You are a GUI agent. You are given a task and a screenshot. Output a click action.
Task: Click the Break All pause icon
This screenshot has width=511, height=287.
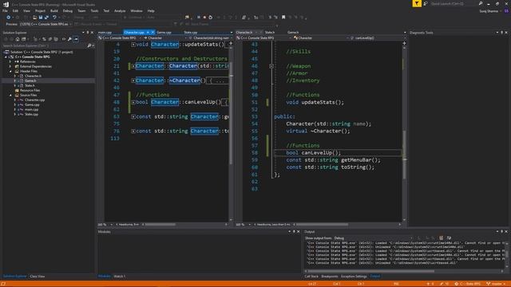[x=199, y=18]
